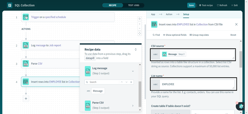The width and height of the screenshot is (248, 114).
Task: Click the canvas undo/reset icon
Action: pyautogui.click(x=140, y=19)
